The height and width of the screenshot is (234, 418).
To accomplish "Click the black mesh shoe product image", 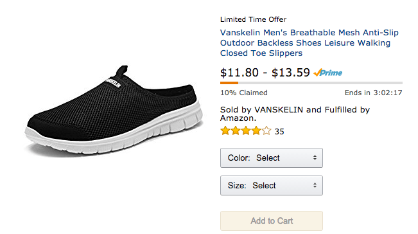I will point(114,111).
